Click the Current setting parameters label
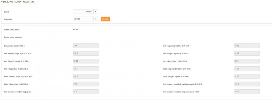 point(13,37)
